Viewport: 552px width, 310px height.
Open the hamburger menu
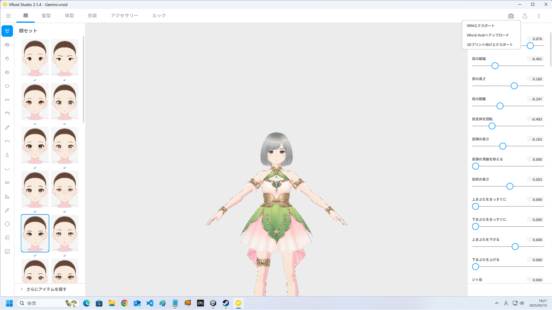point(8,16)
